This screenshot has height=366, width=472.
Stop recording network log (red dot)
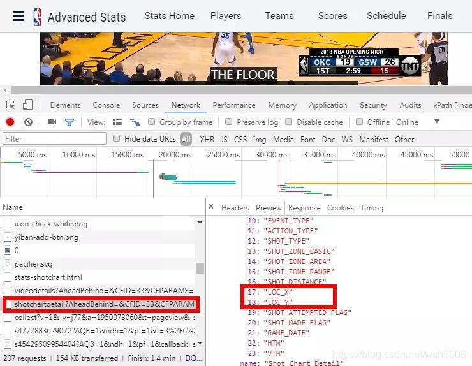[x=10, y=122]
